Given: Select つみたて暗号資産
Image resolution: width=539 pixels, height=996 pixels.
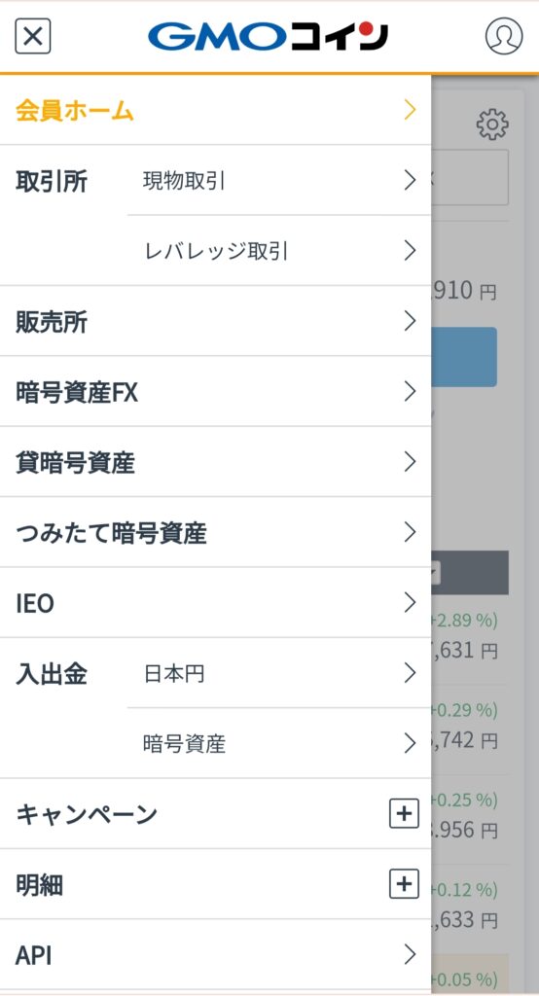Looking at the screenshot, I should click(x=215, y=532).
